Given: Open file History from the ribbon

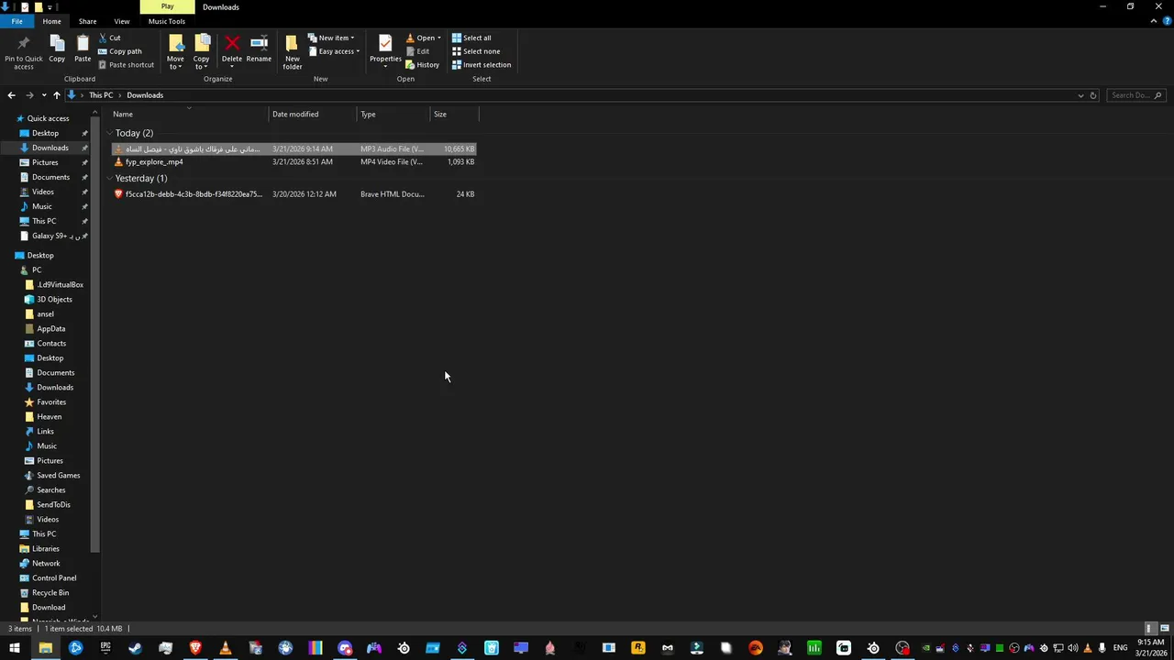Looking at the screenshot, I should point(423,65).
